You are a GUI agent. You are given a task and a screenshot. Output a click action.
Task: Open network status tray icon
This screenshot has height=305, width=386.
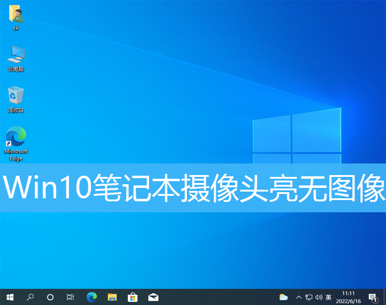point(308,297)
